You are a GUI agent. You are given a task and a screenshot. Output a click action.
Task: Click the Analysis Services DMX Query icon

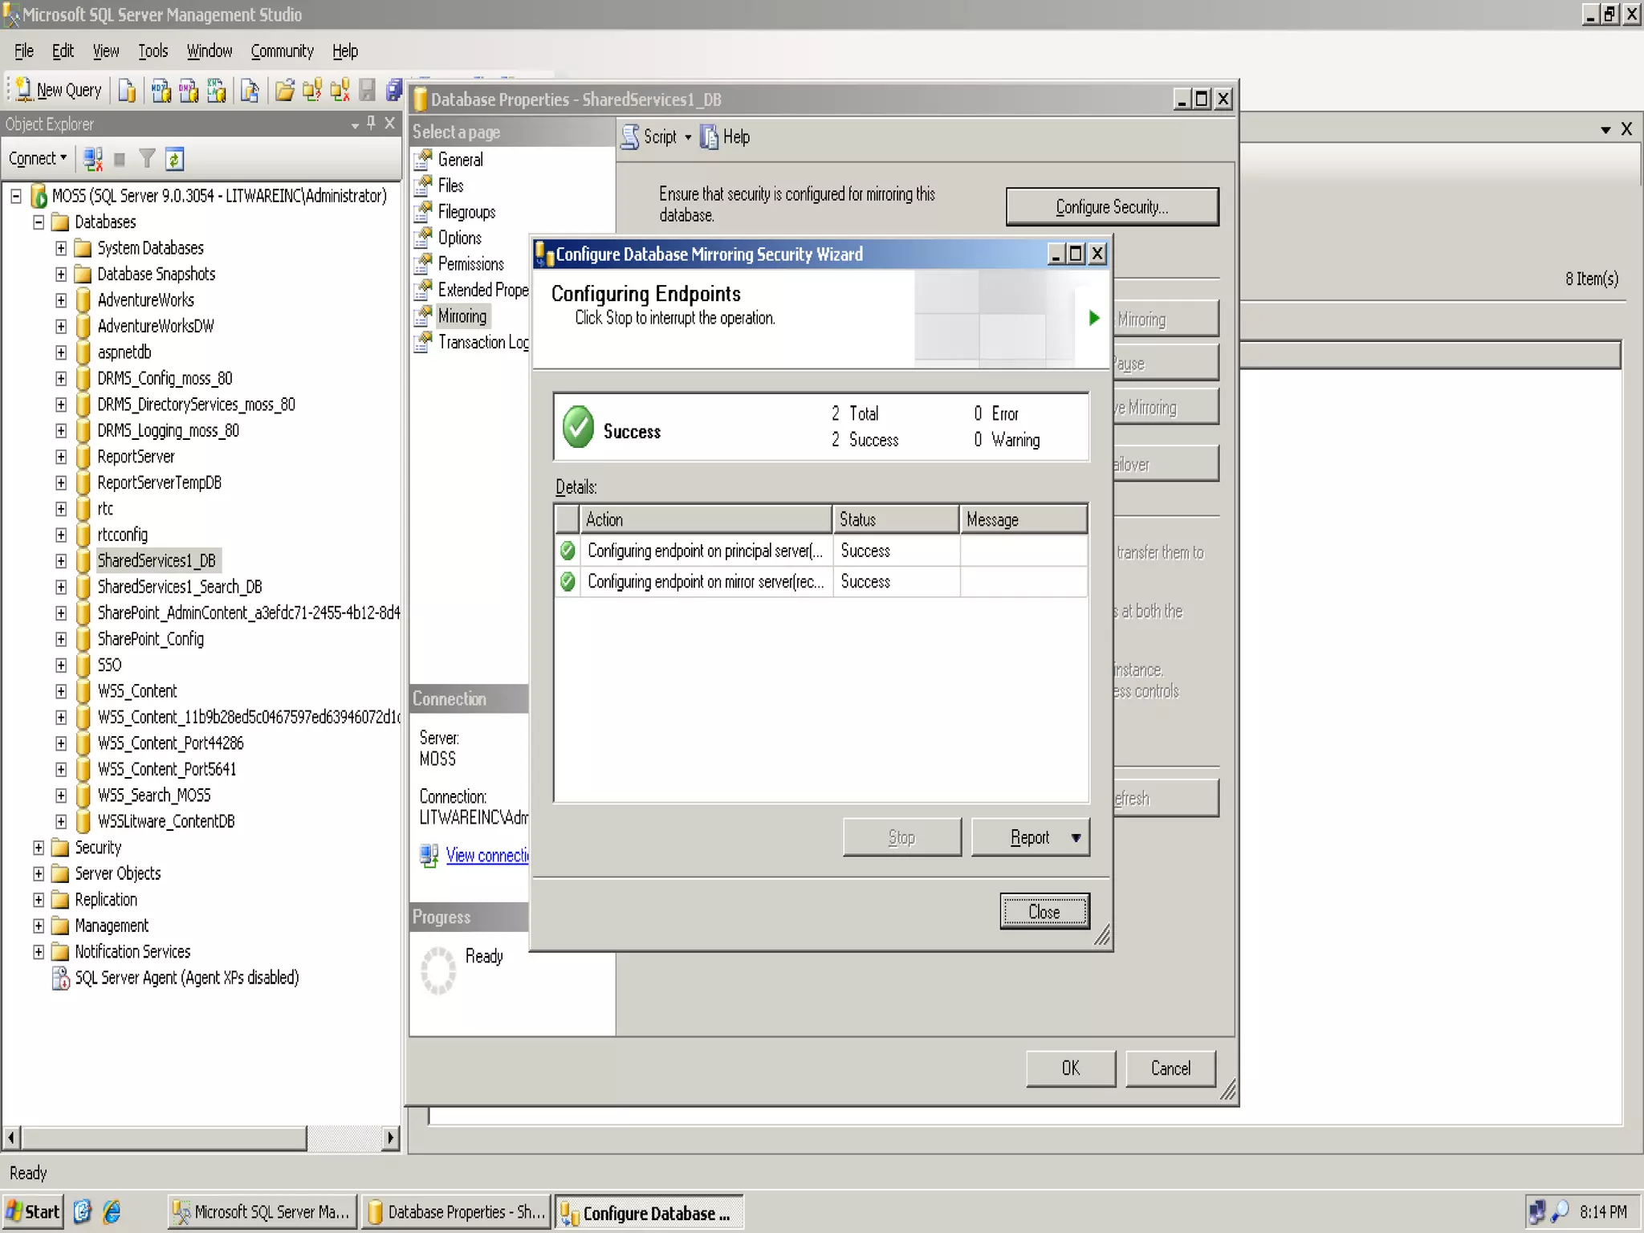click(189, 91)
